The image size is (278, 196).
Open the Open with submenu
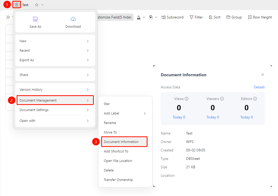[x=55, y=121]
